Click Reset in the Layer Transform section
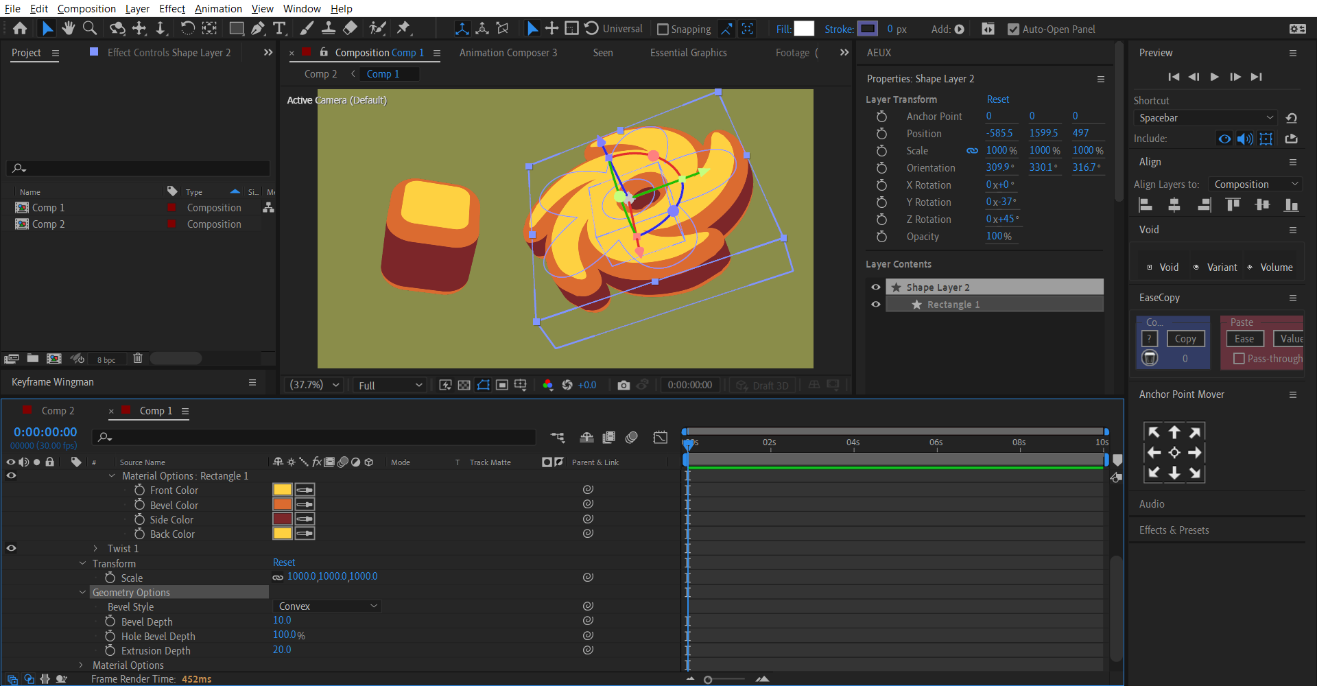1317x686 pixels. [x=997, y=99]
